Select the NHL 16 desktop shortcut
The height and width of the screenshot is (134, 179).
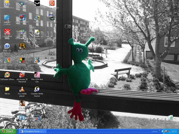pos(37,118)
